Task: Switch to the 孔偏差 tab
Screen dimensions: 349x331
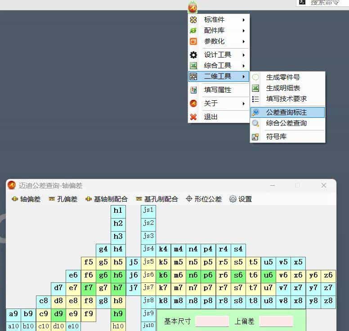Action: (x=63, y=199)
